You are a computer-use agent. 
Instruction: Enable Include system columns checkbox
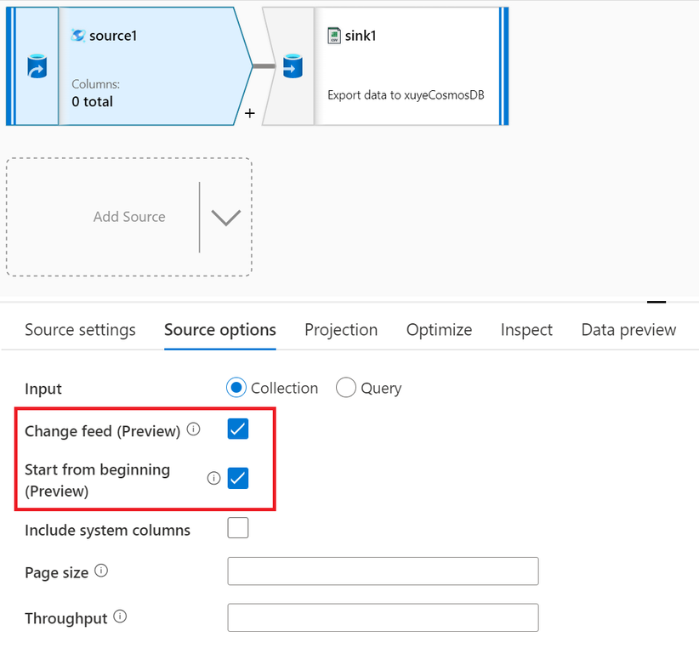pyautogui.click(x=238, y=529)
